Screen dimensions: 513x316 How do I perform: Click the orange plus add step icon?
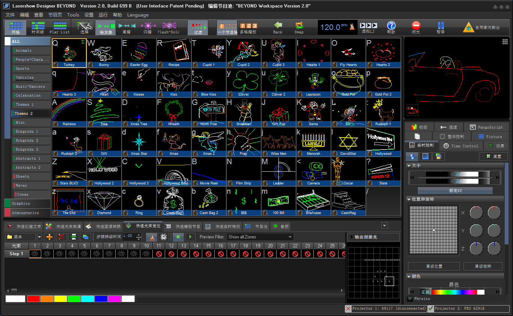(50, 237)
